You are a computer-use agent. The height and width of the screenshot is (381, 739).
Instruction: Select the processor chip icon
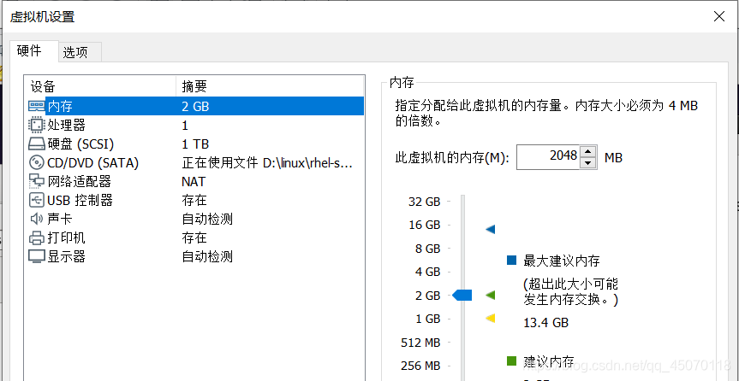[x=37, y=125]
